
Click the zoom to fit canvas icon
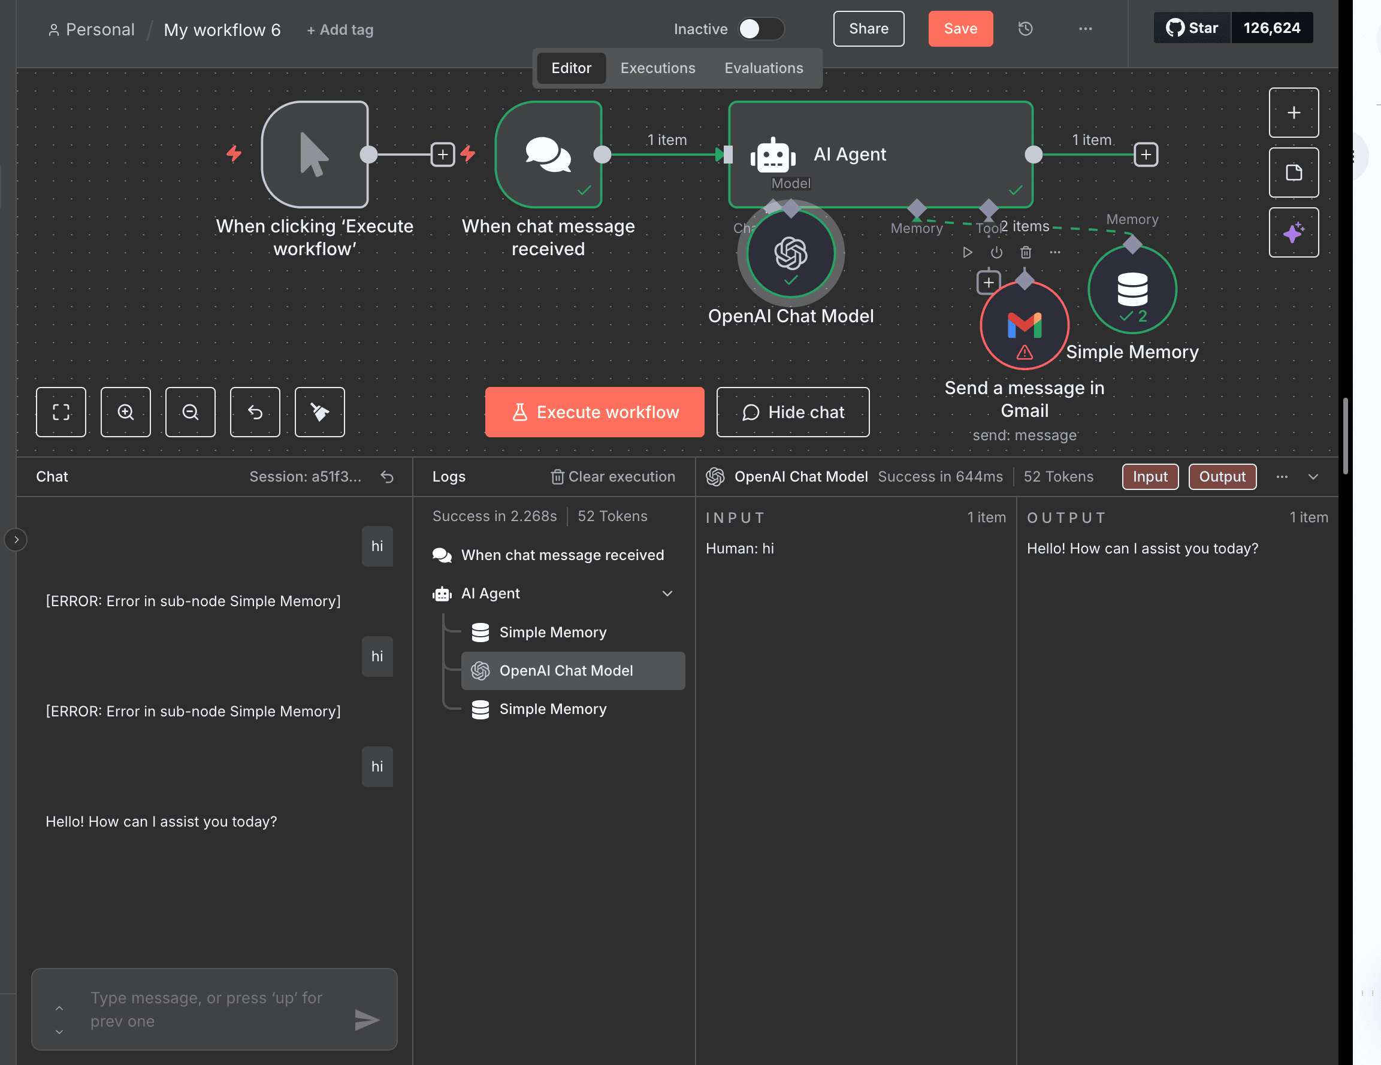(x=61, y=412)
